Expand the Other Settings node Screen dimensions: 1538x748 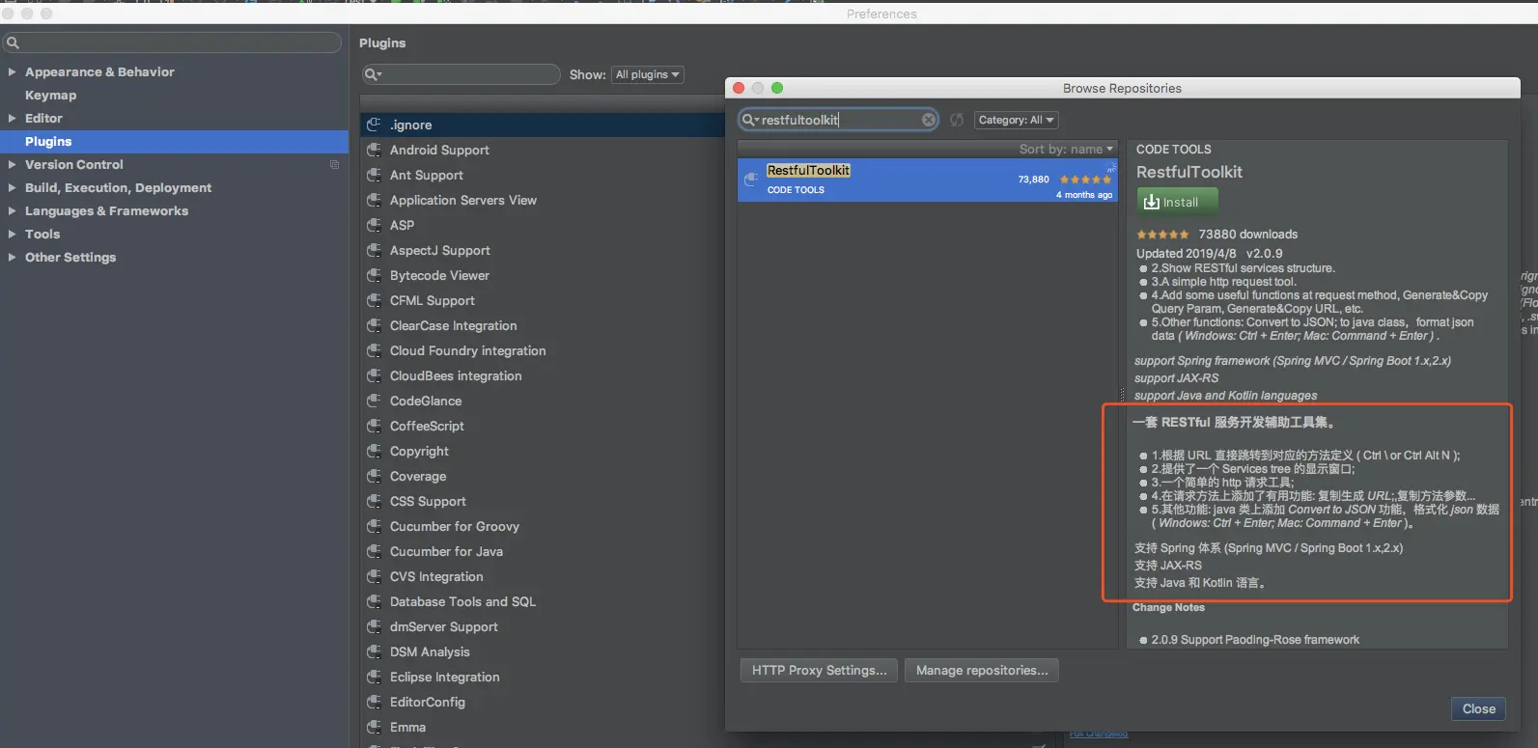click(12, 257)
